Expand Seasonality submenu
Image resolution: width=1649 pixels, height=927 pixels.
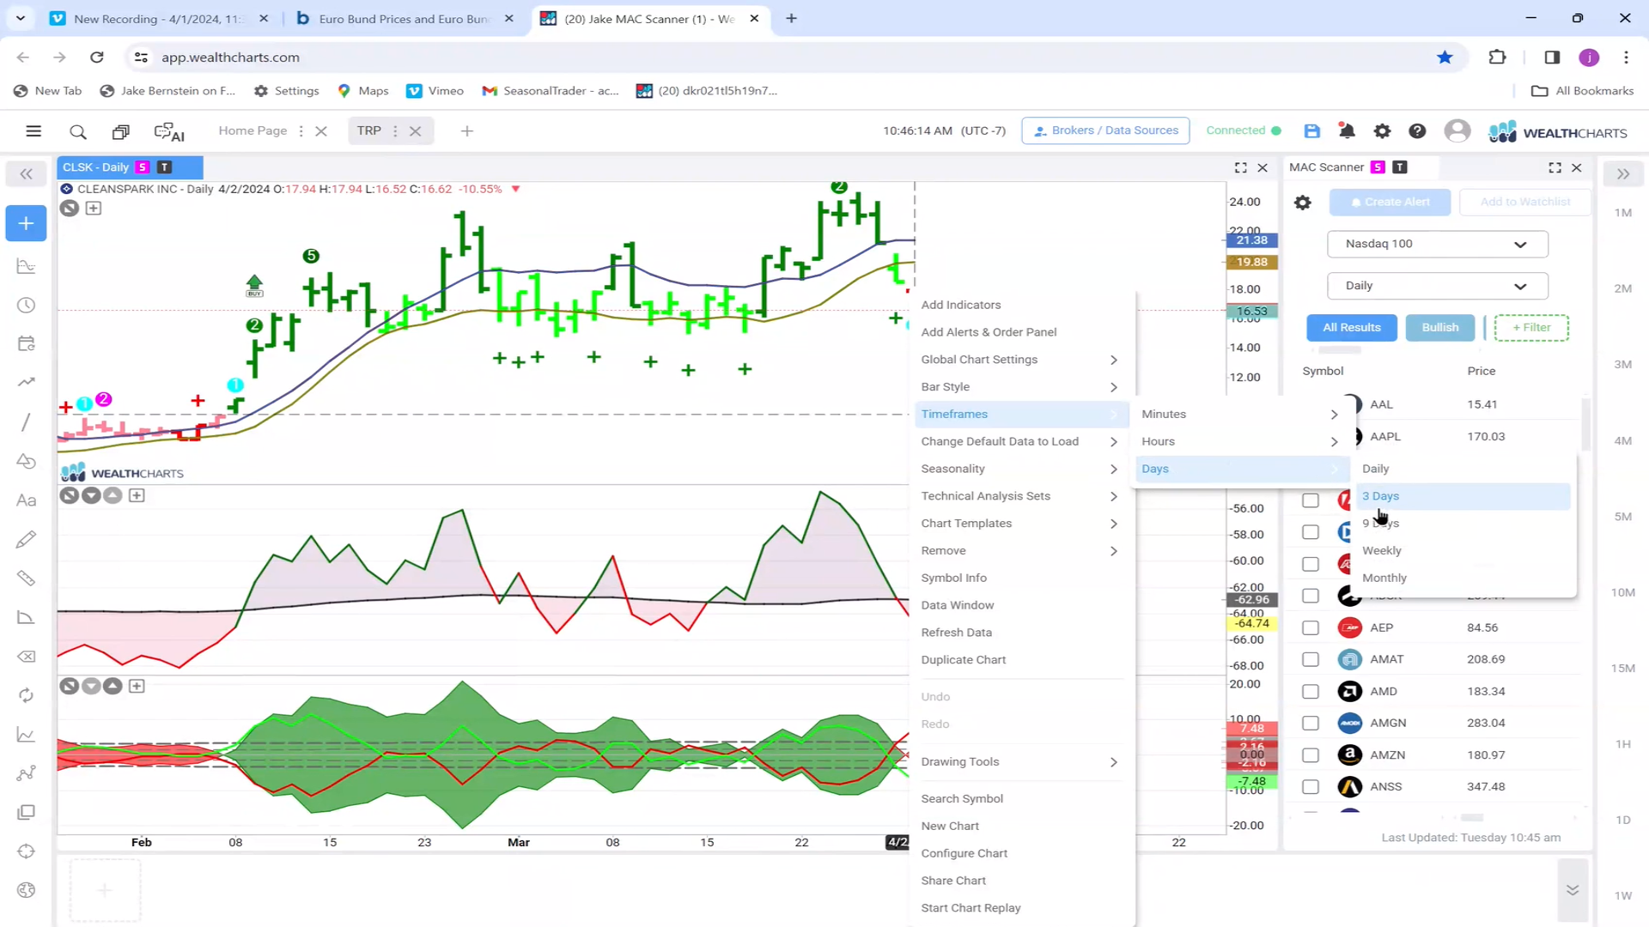[1019, 469]
